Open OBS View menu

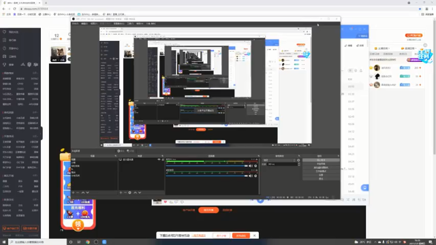point(94,24)
